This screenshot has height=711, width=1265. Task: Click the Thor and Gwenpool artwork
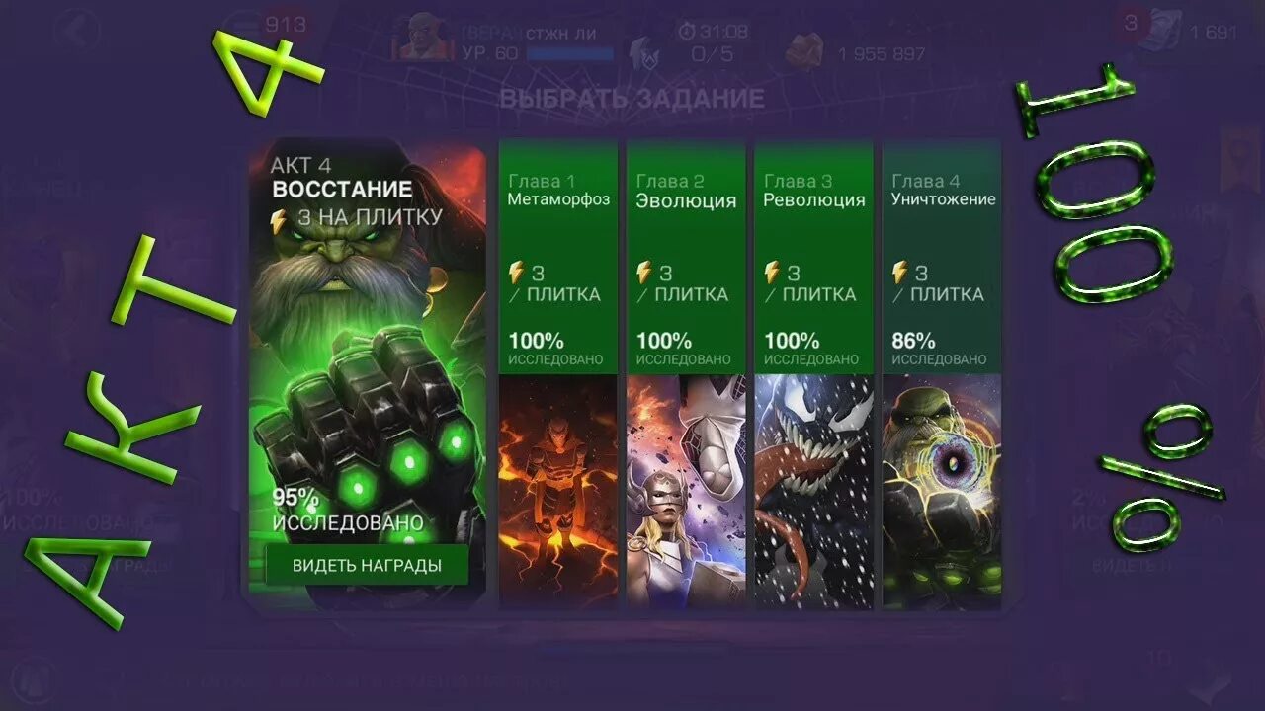pyautogui.click(x=686, y=491)
